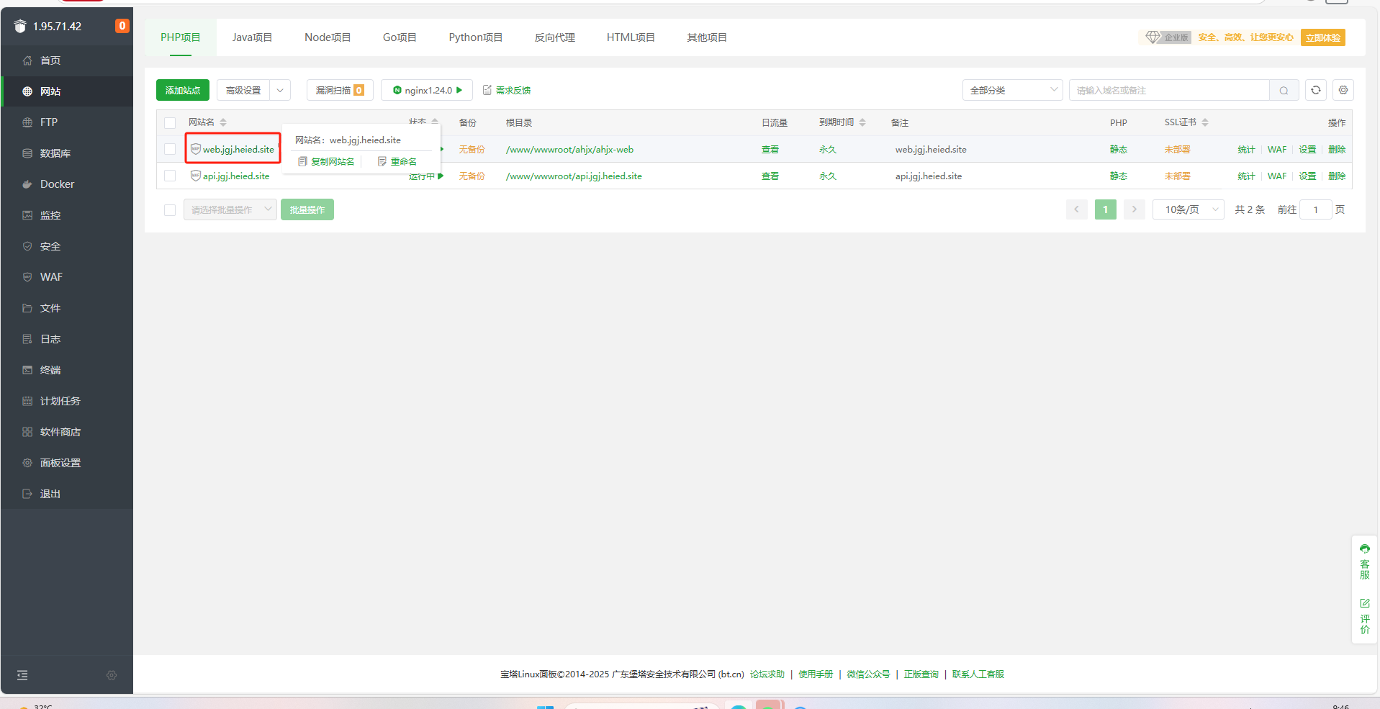Open the Docker sidebar item
The height and width of the screenshot is (709, 1380).
(x=67, y=184)
